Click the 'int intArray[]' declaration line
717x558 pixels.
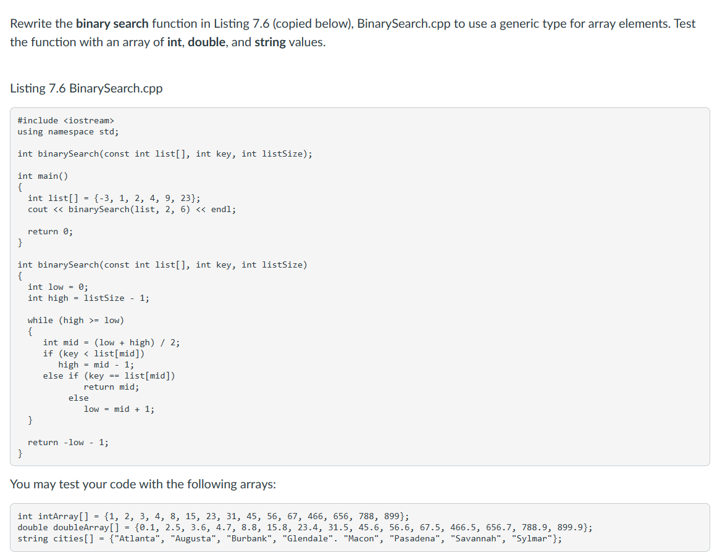[x=213, y=517]
